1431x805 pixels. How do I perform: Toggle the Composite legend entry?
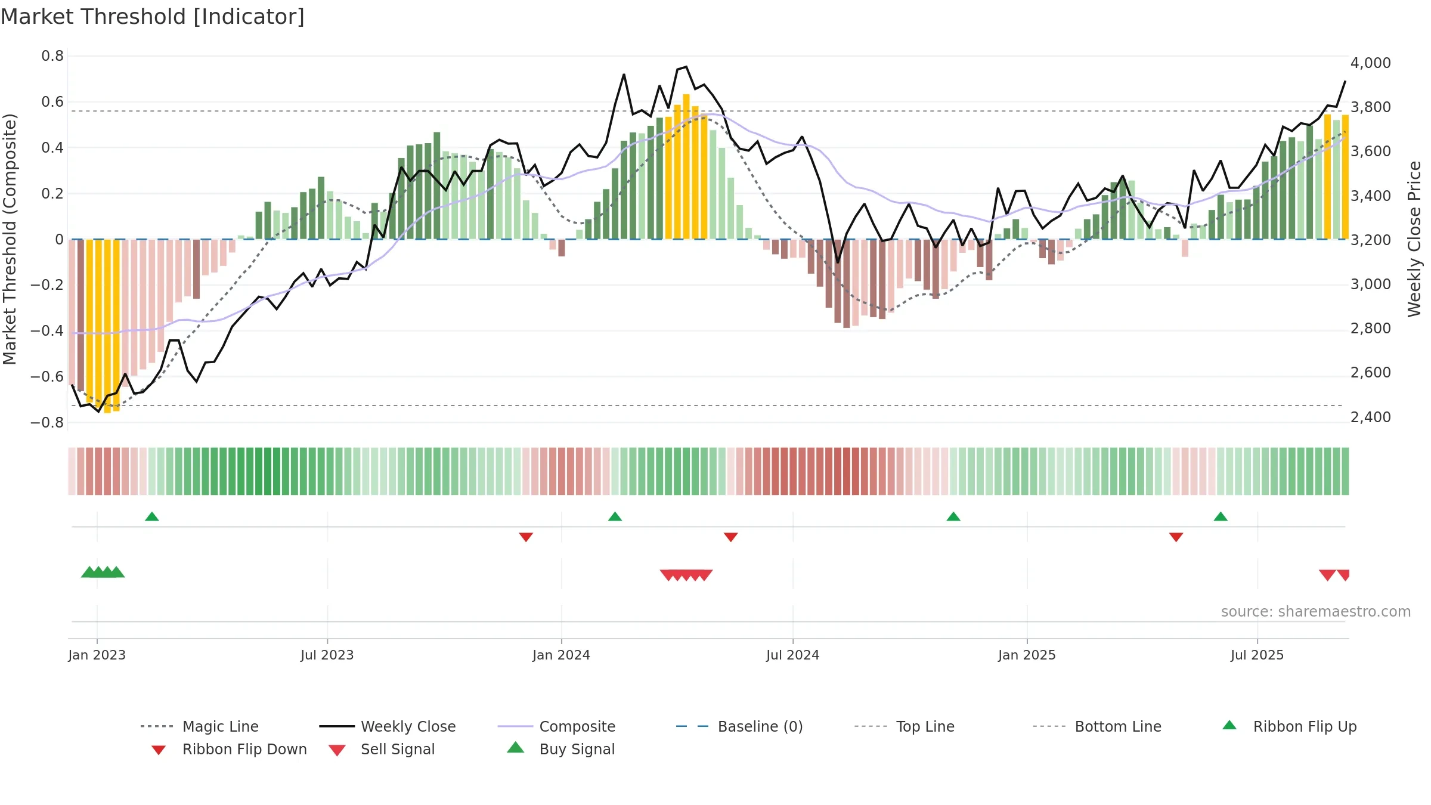point(556,726)
